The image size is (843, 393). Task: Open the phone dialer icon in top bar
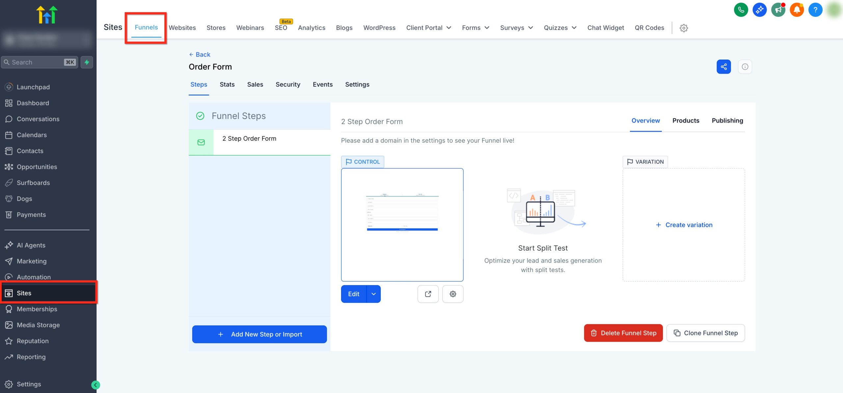[741, 10]
